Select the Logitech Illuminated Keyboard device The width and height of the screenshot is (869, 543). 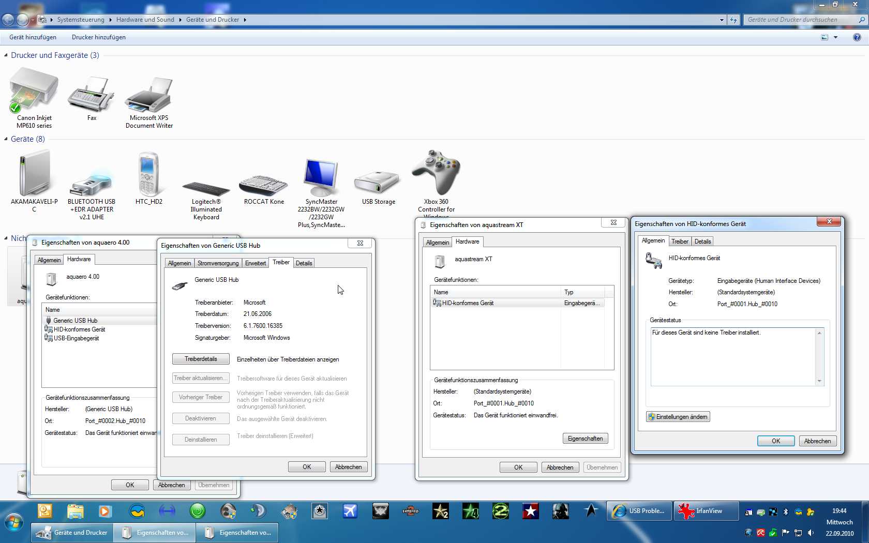click(206, 200)
